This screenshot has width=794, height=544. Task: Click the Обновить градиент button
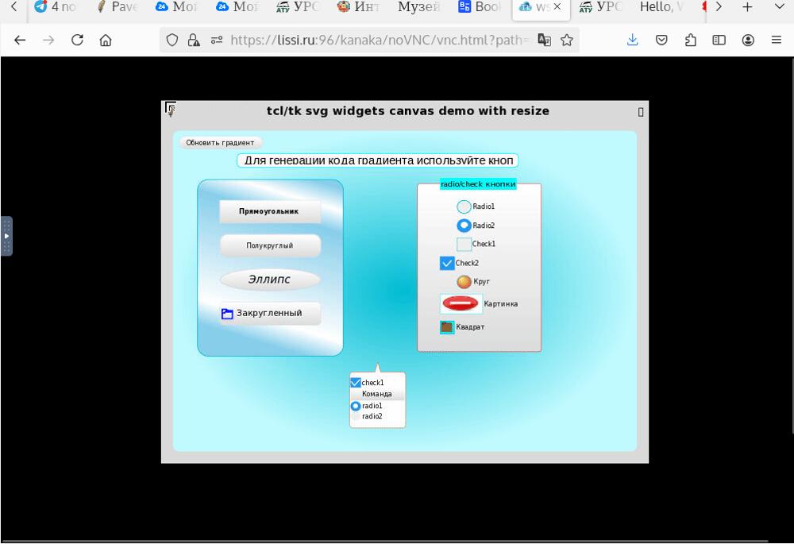tap(220, 142)
